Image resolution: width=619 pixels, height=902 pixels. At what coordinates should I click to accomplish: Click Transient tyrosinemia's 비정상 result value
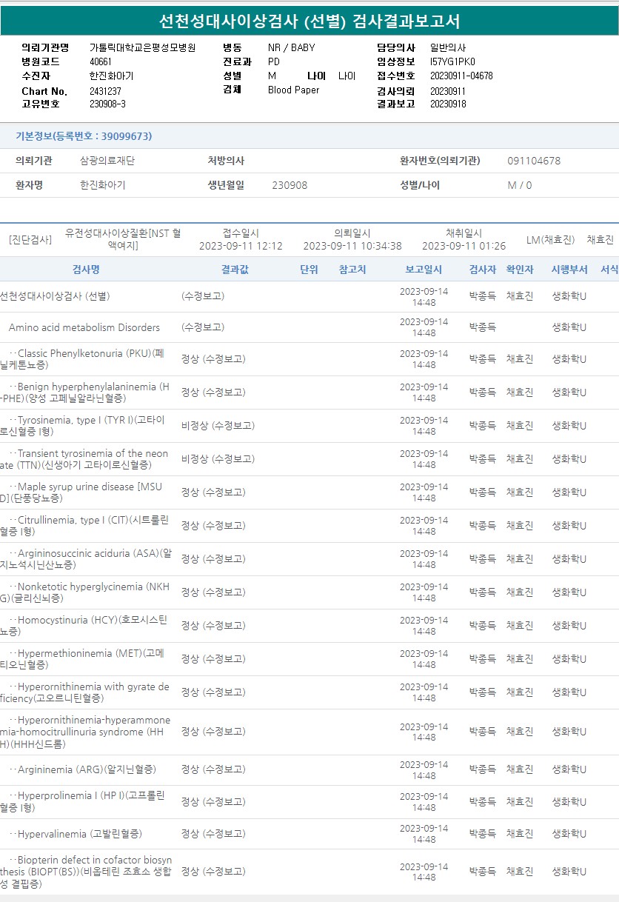tap(218, 459)
